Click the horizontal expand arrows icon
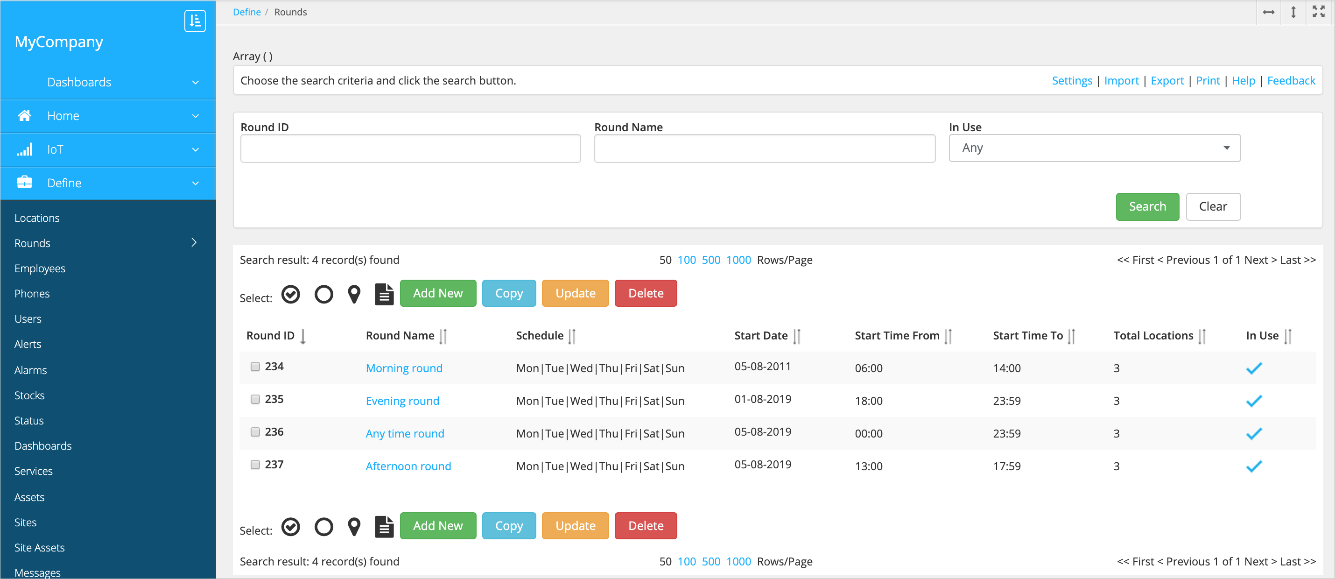This screenshot has width=1335, height=579. (x=1269, y=12)
